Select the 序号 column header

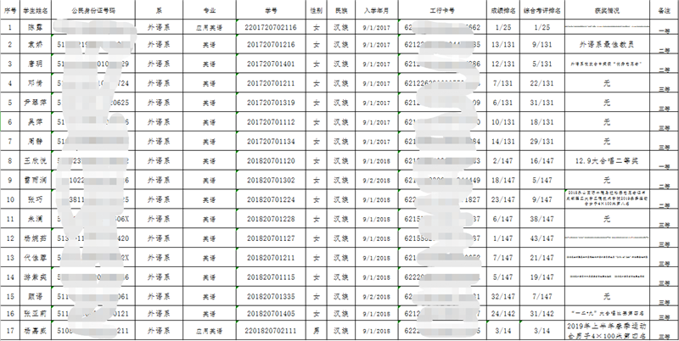(9, 10)
